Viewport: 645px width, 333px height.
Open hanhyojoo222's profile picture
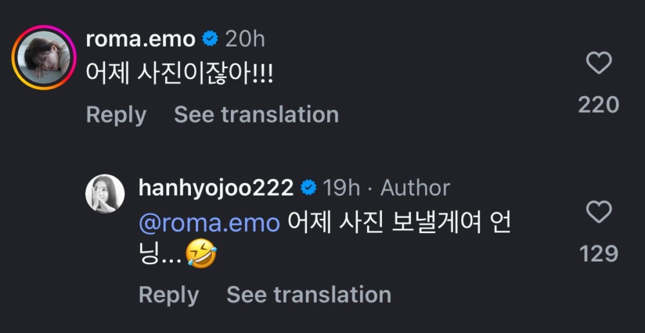tap(105, 193)
